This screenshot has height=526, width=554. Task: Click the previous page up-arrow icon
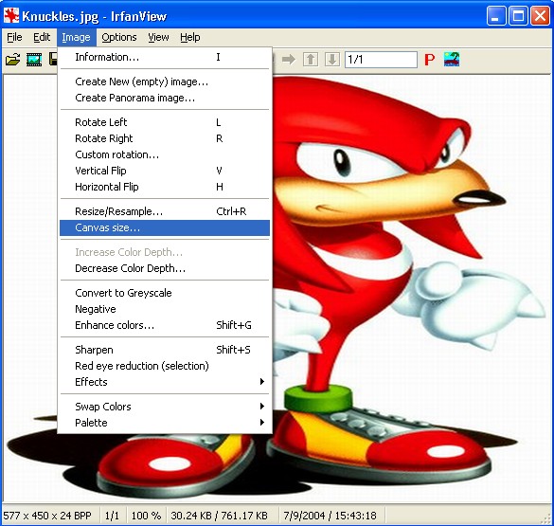(x=311, y=60)
